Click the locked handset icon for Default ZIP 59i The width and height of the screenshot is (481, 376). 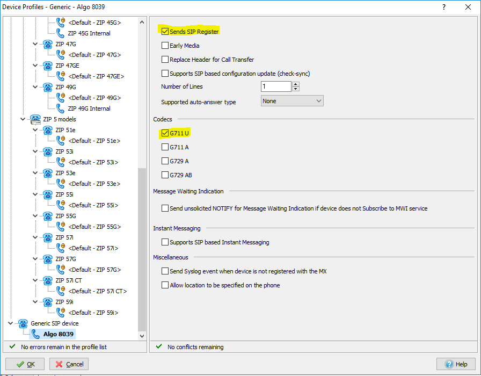tap(61, 313)
